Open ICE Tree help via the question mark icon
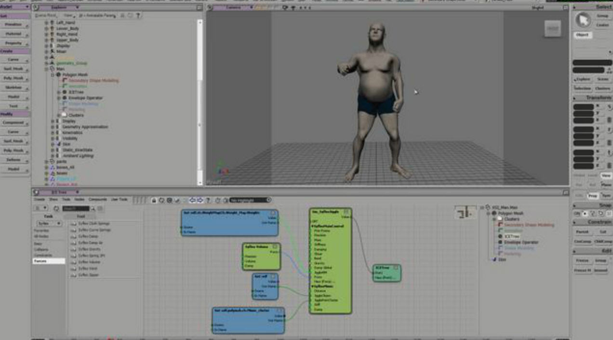This screenshot has width=613, height=340. click(x=208, y=200)
